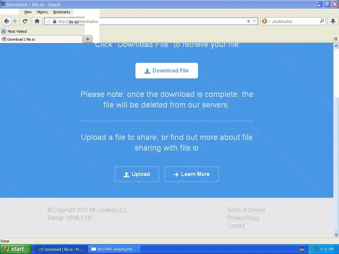Open the View menu
Screen dimensions: 339x254
click(x=28, y=12)
